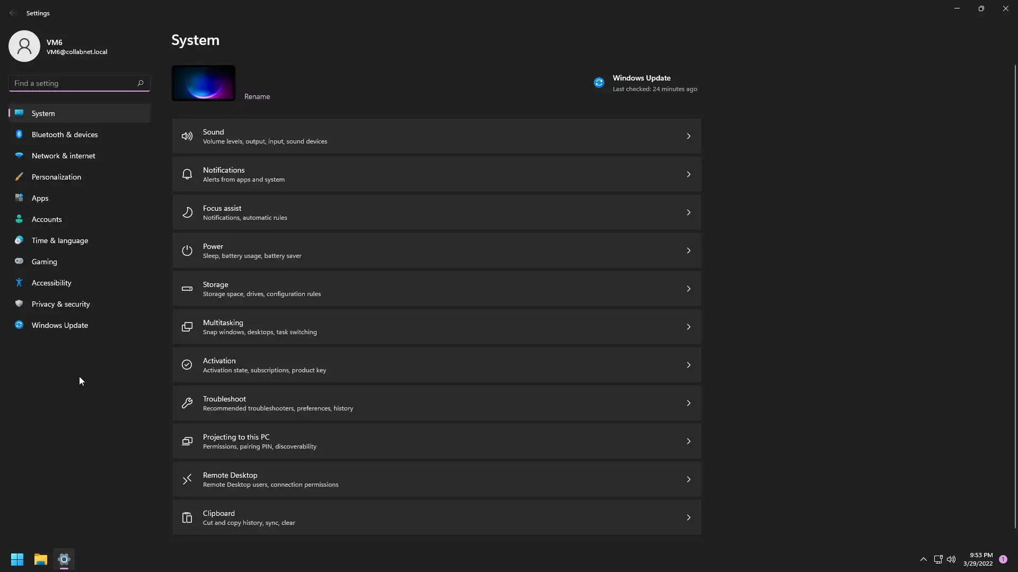1018x572 pixels.
Task: Click the search magnifier icon
Action: point(141,83)
